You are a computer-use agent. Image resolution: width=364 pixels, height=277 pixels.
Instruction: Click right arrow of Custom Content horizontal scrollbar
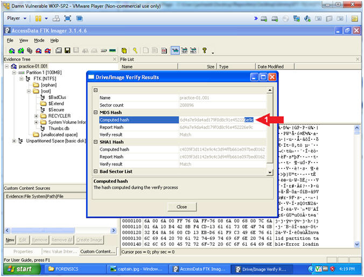(x=114, y=230)
